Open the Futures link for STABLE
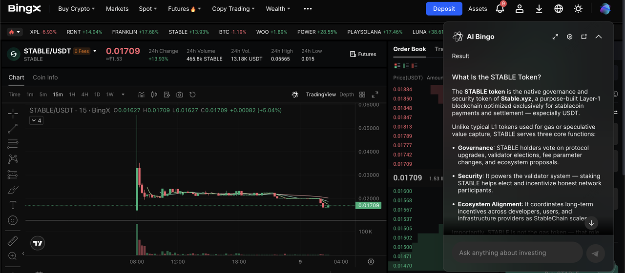 (x=363, y=54)
